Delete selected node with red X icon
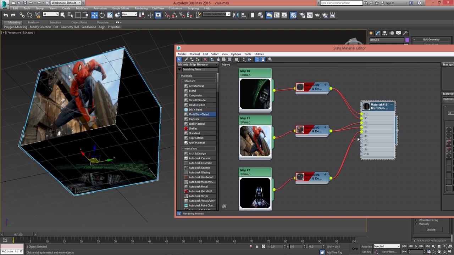 click(x=205, y=59)
